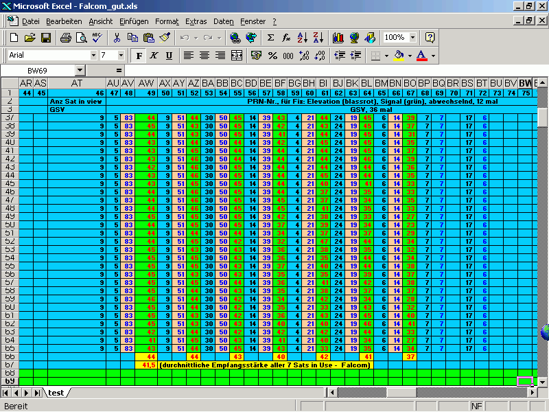Open the Einfügen menu
The height and width of the screenshot is (412, 549).
coord(134,21)
